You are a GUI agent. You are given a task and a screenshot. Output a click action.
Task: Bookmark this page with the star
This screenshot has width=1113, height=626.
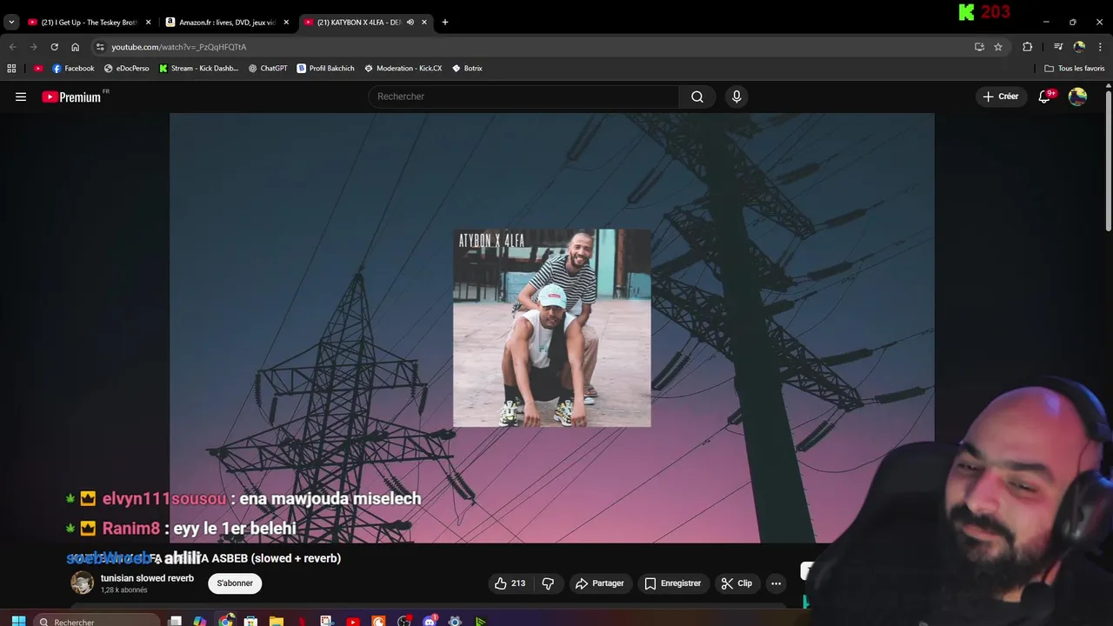point(998,47)
